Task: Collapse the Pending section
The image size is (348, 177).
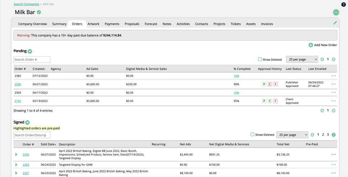Action: pyautogui.click(x=30, y=51)
